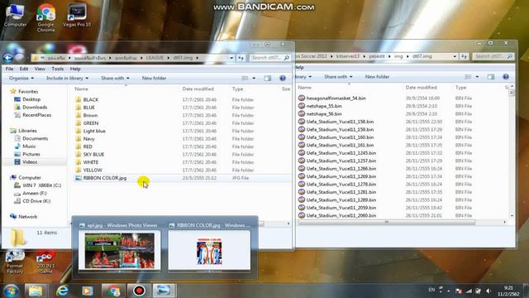
Task: Launch Internet Explorer from taskbar
Action: coord(62,291)
